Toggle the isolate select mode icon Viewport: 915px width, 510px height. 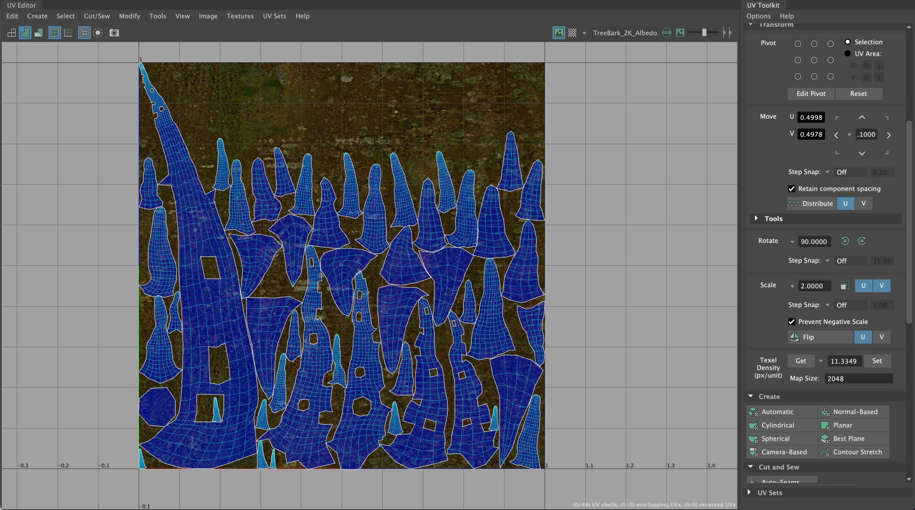pyautogui.click(x=98, y=32)
